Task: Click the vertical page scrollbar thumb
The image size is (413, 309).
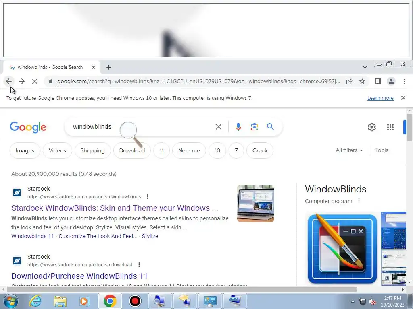Action: point(409,128)
